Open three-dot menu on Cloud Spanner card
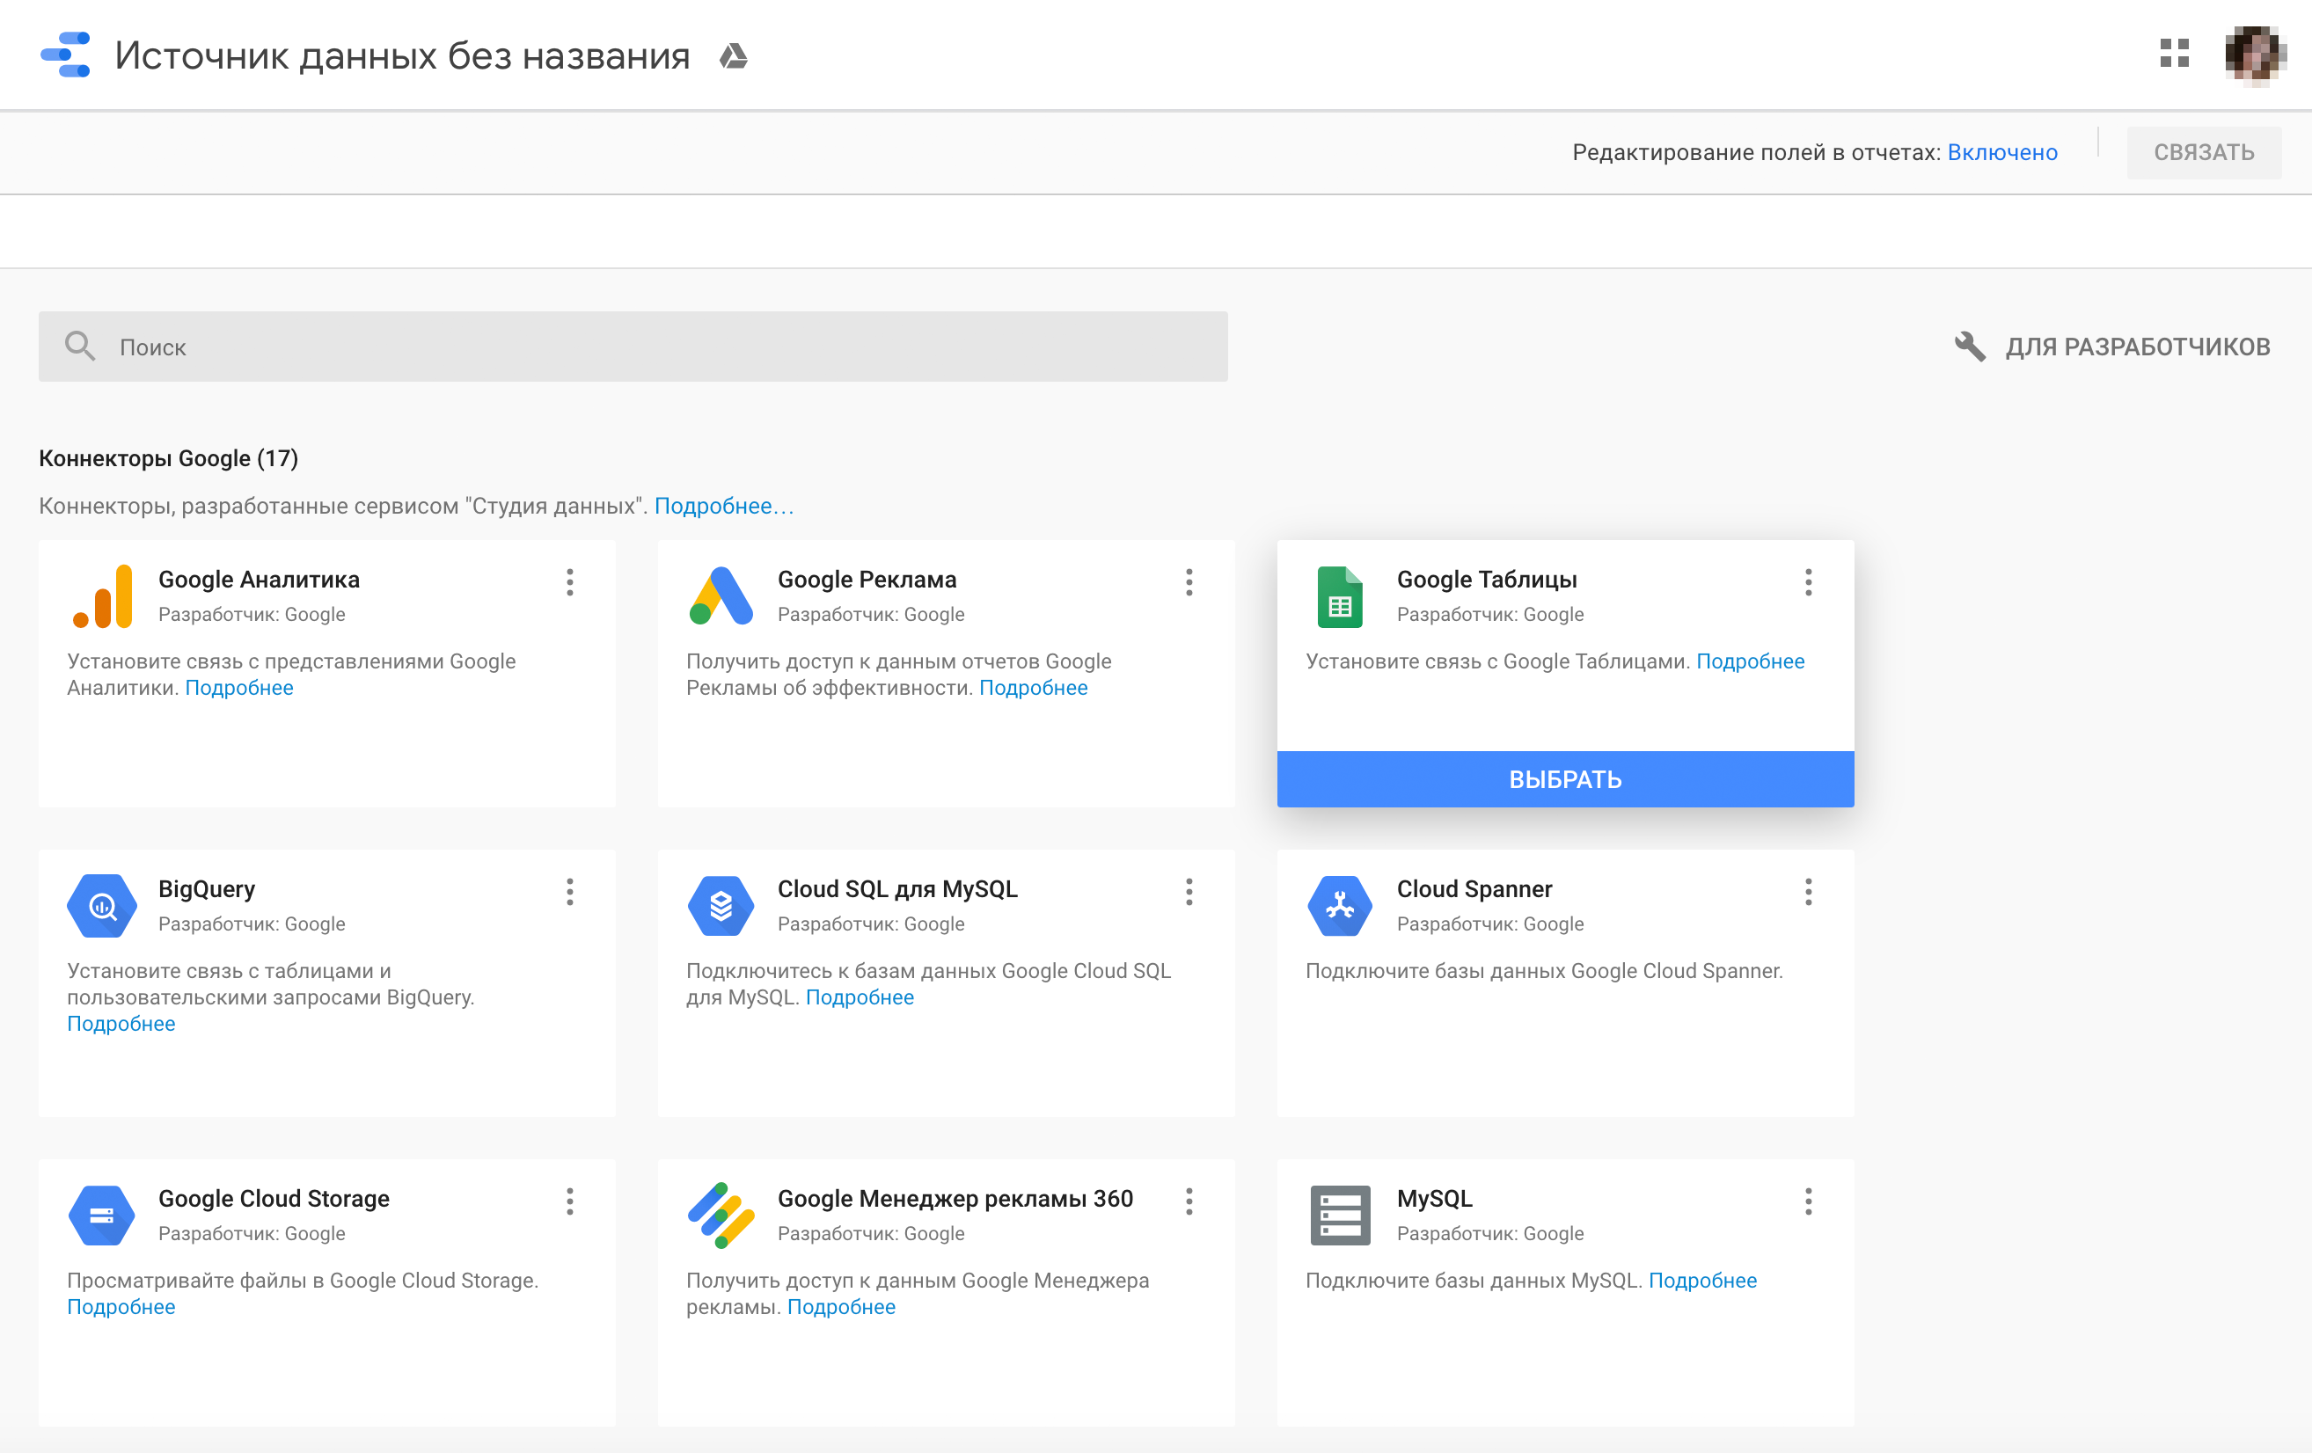The width and height of the screenshot is (2312, 1453). [x=1808, y=892]
